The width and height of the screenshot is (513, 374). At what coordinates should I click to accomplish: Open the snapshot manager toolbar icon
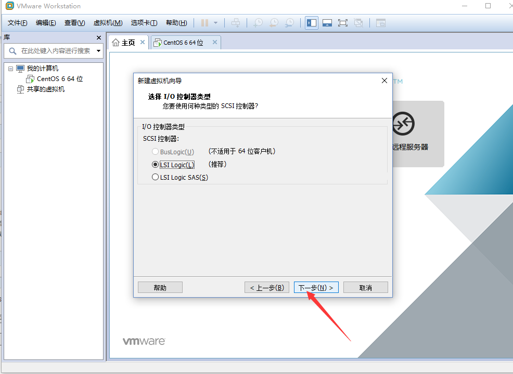(x=289, y=23)
